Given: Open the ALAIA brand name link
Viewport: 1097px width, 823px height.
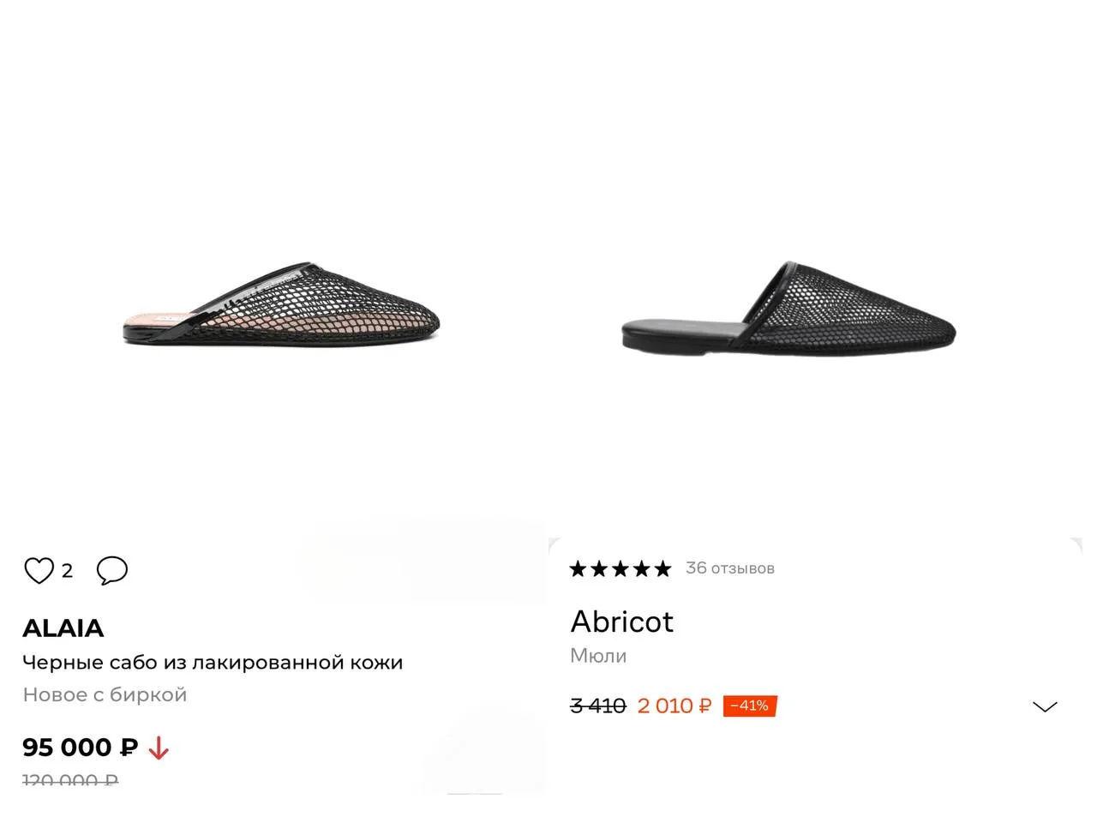Looking at the screenshot, I should [63, 628].
